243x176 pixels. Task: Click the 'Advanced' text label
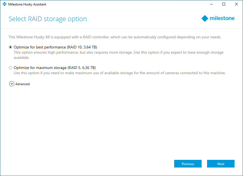(x=22, y=84)
